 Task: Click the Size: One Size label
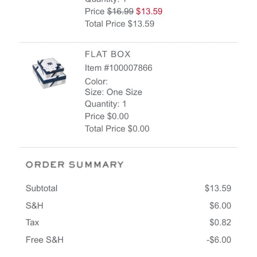(114, 92)
